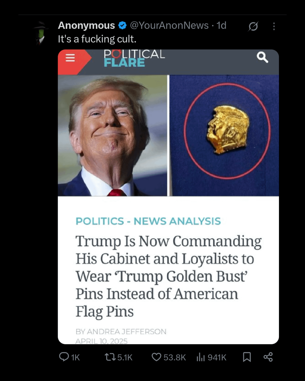Select the Politics - News Analysis category
This screenshot has width=305, height=381.
148,221
